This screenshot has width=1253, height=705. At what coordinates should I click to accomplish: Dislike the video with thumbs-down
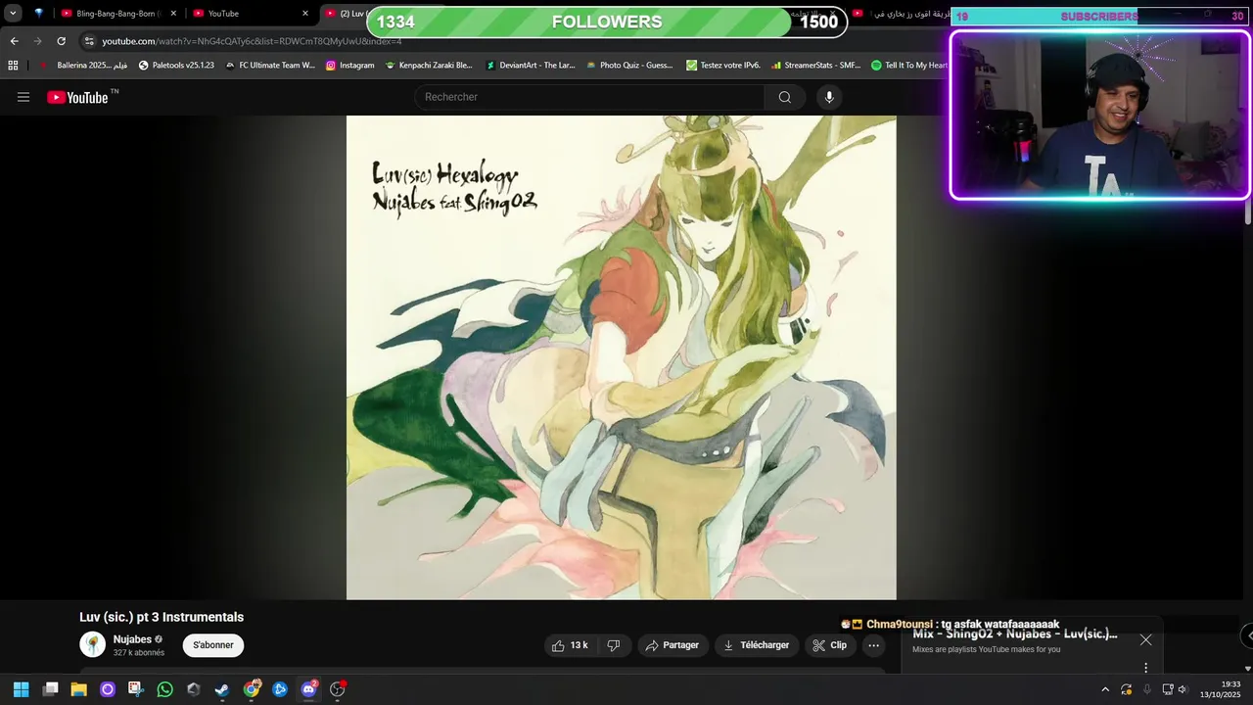click(614, 645)
